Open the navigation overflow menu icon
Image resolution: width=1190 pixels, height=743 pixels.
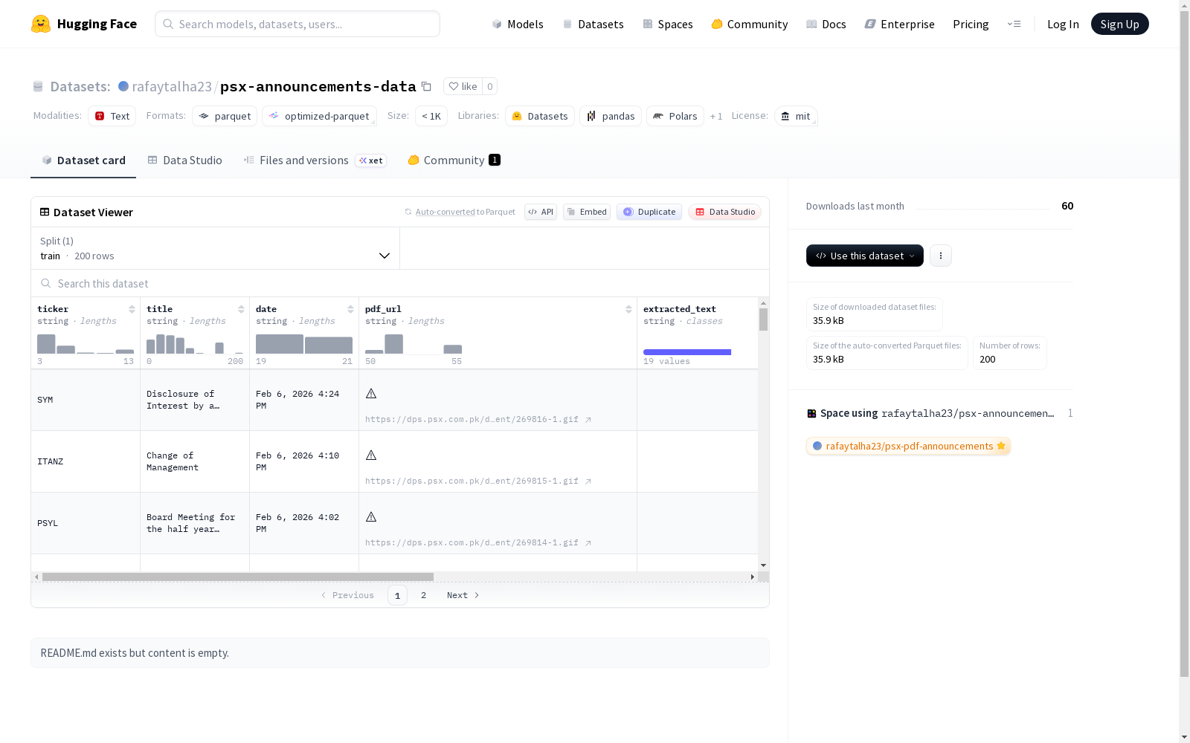click(x=1014, y=24)
